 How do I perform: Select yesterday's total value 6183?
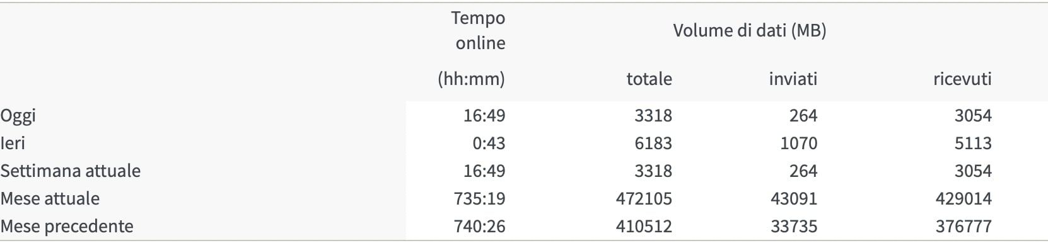pos(653,143)
